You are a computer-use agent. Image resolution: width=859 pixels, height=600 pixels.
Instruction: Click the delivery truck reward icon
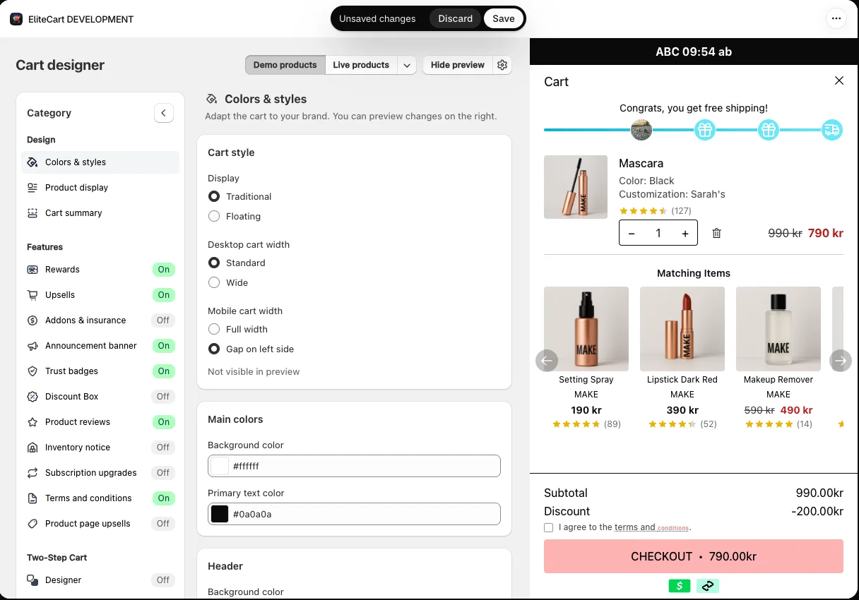[x=832, y=130]
